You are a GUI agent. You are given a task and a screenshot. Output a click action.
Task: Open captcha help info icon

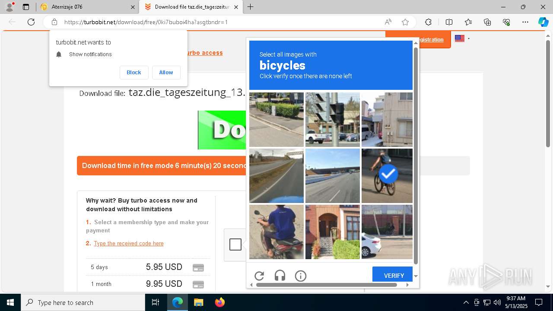[301, 276]
